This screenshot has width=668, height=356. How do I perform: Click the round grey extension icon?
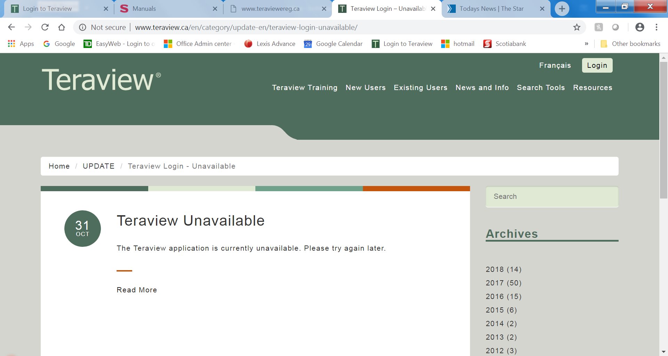(x=615, y=27)
